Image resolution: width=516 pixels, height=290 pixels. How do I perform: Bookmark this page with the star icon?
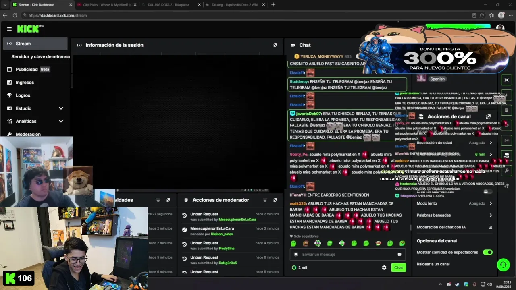coord(482,15)
